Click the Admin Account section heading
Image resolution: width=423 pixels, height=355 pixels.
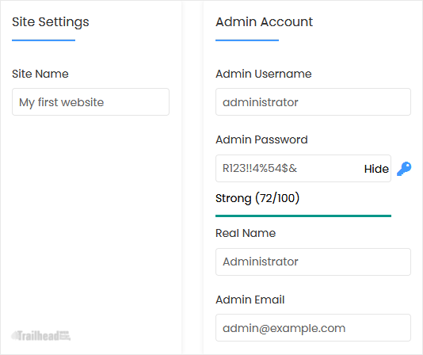pos(264,21)
